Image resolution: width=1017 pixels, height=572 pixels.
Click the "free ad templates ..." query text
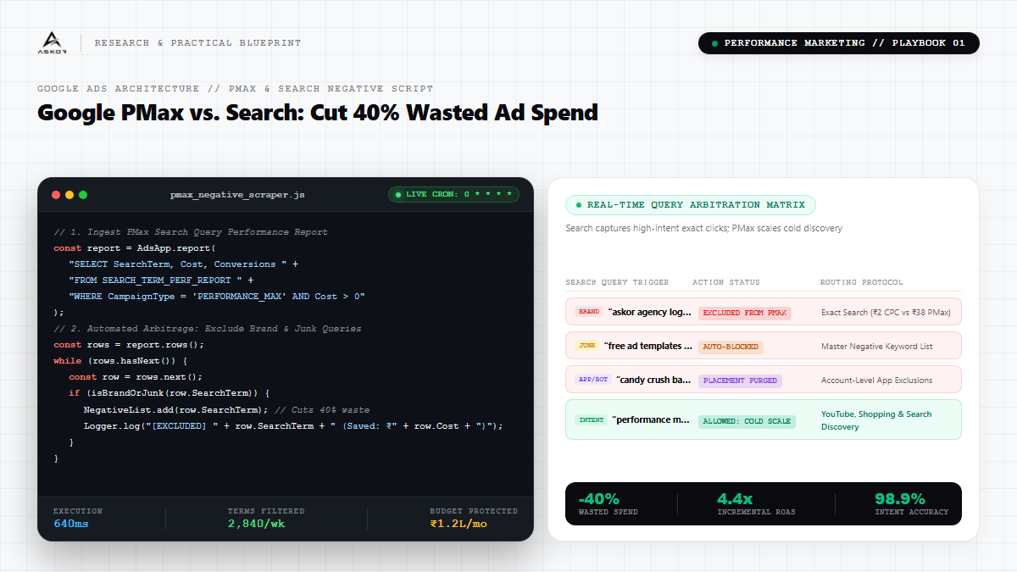point(648,346)
